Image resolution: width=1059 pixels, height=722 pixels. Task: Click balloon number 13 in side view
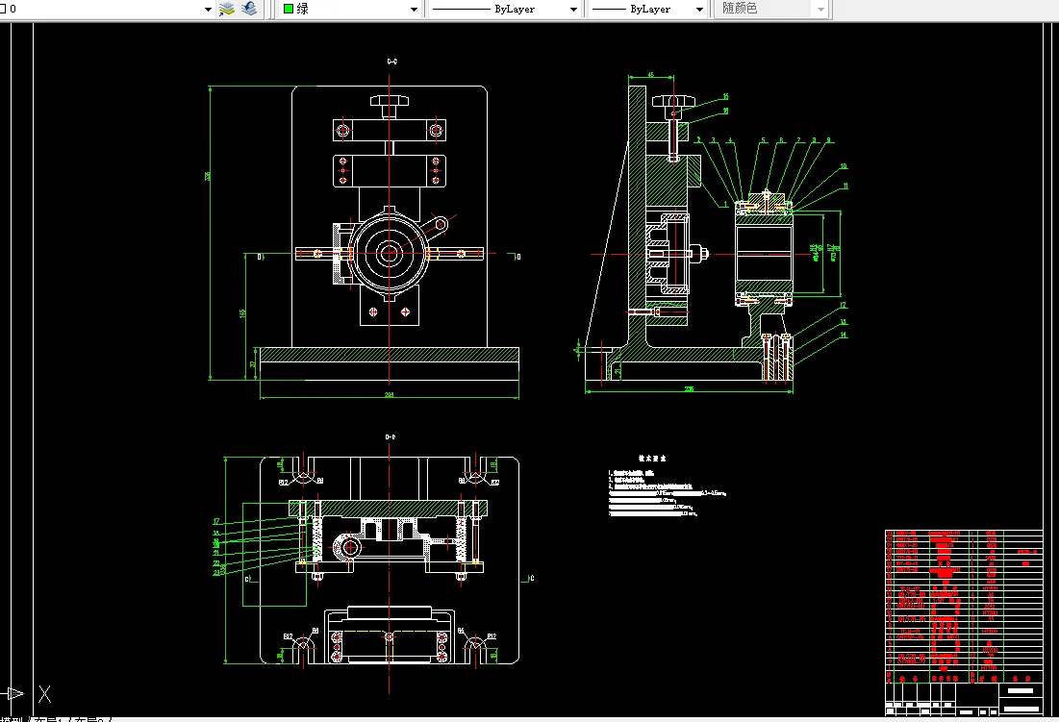(x=844, y=322)
